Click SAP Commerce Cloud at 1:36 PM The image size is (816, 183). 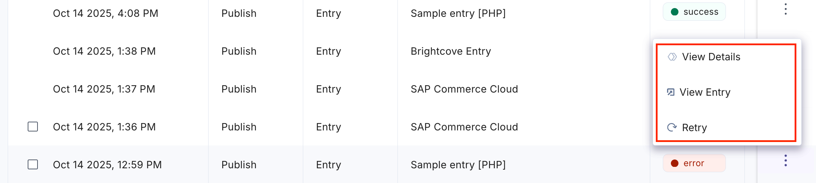(464, 127)
